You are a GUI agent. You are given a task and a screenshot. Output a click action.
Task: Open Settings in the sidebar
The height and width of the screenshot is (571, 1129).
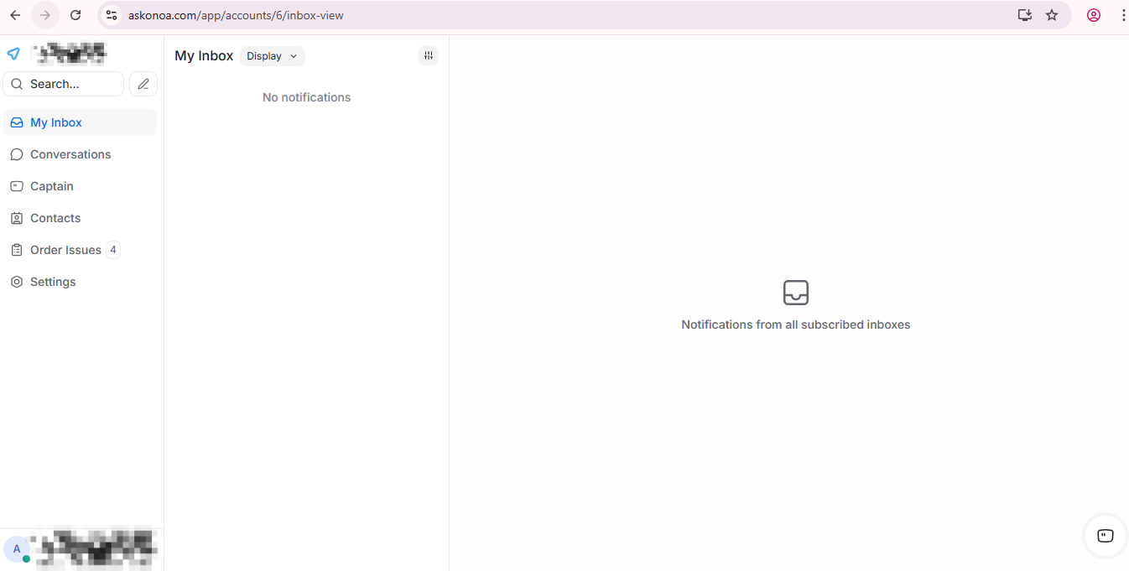tap(53, 282)
